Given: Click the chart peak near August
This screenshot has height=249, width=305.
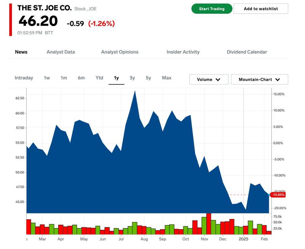Looking at the screenshot, I should coord(135,91).
